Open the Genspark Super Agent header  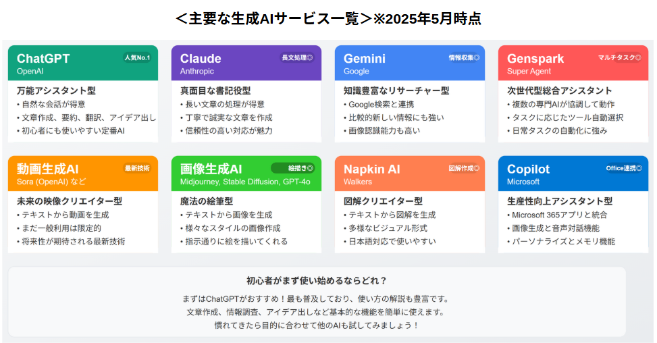pyautogui.click(x=573, y=63)
